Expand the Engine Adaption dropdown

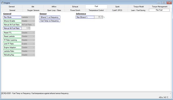click(28, 47)
